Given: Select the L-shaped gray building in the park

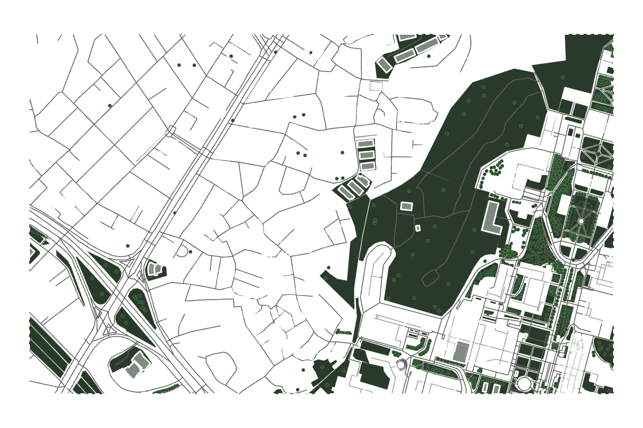Looking at the screenshot, I should pyautogui.click(x=491, y=218).
